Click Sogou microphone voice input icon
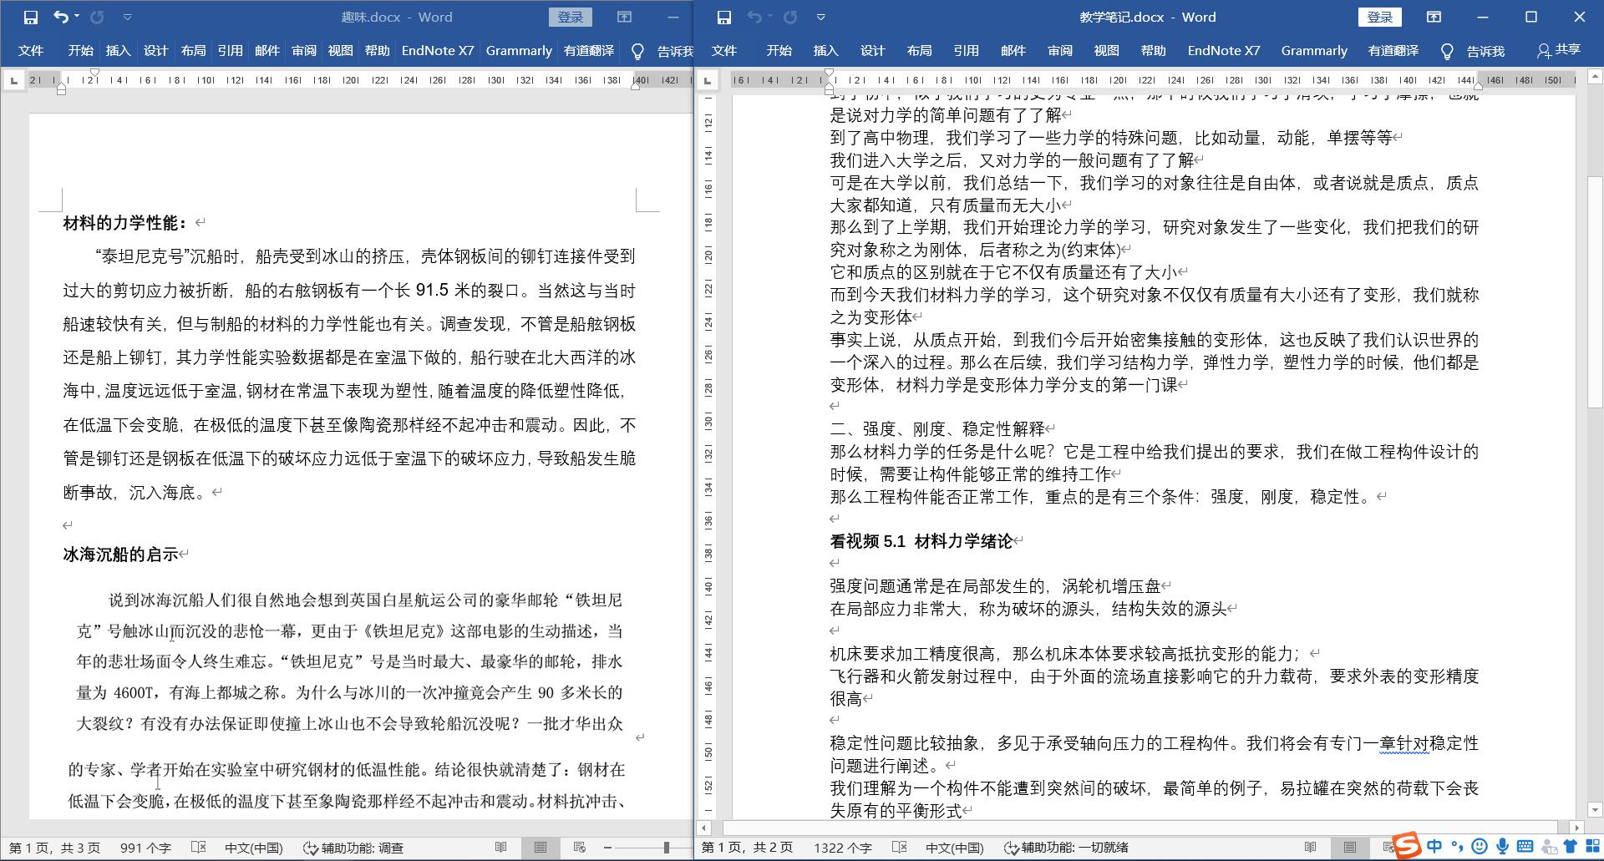 click(x=1502, y=847)
